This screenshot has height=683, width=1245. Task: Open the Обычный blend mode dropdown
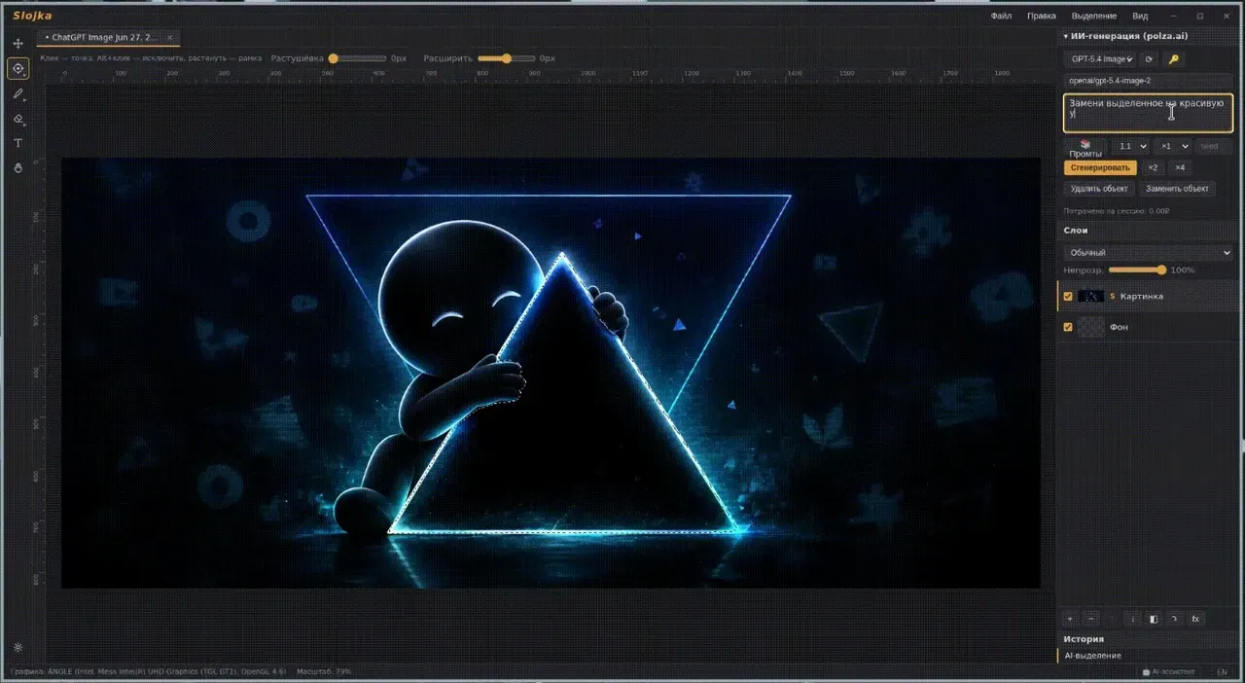click(1148, 252)
